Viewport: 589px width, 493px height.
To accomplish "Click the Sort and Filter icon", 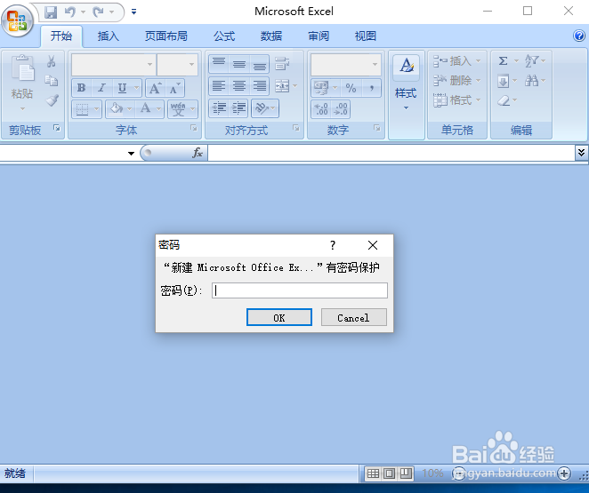I will click(531, 60).
